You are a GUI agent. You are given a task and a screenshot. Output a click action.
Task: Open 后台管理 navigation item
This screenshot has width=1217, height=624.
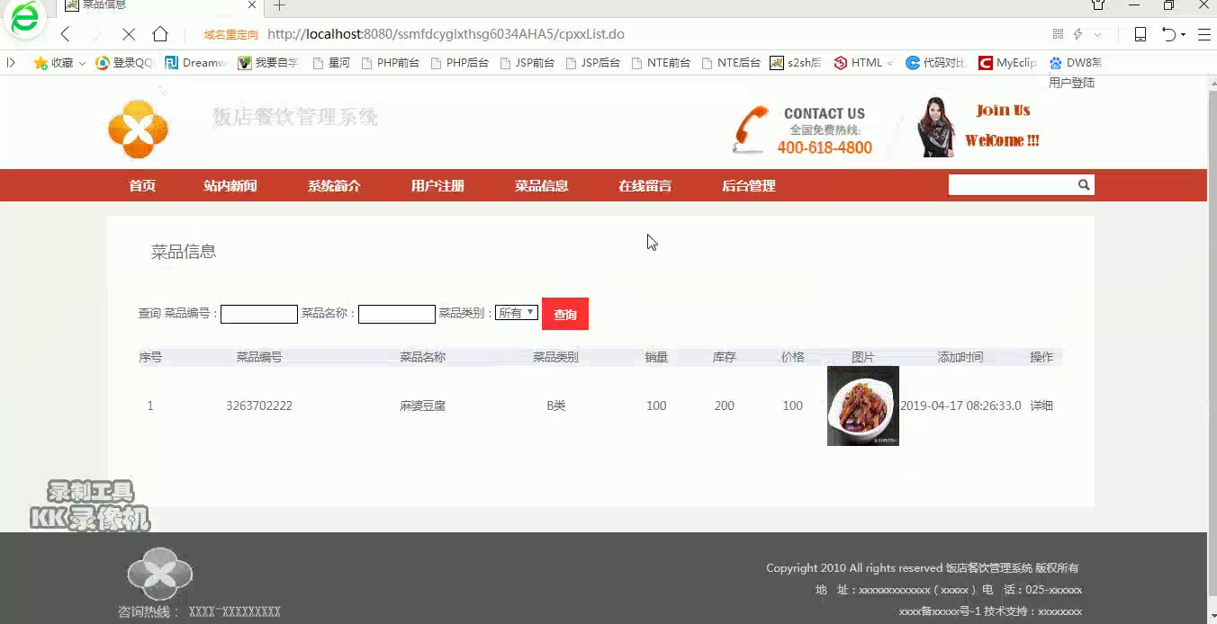748,186
